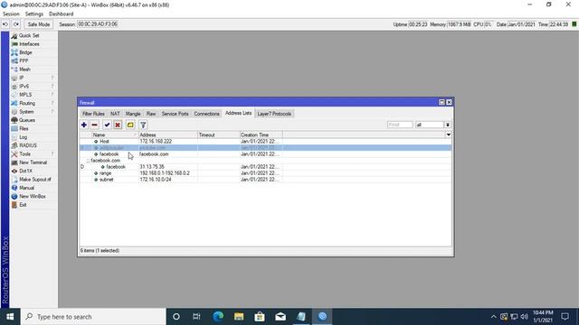The height and width of the screenshot is (325, 579).
Task: Click the Undo arrow in toolbar
Action: pyautogui.click(x=5, y=24)
